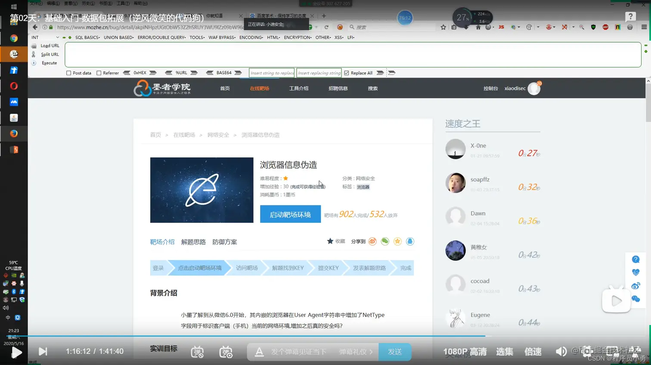Open 工具介绍 in the site navigation
The image size is (651, 365).
(299, 89)
